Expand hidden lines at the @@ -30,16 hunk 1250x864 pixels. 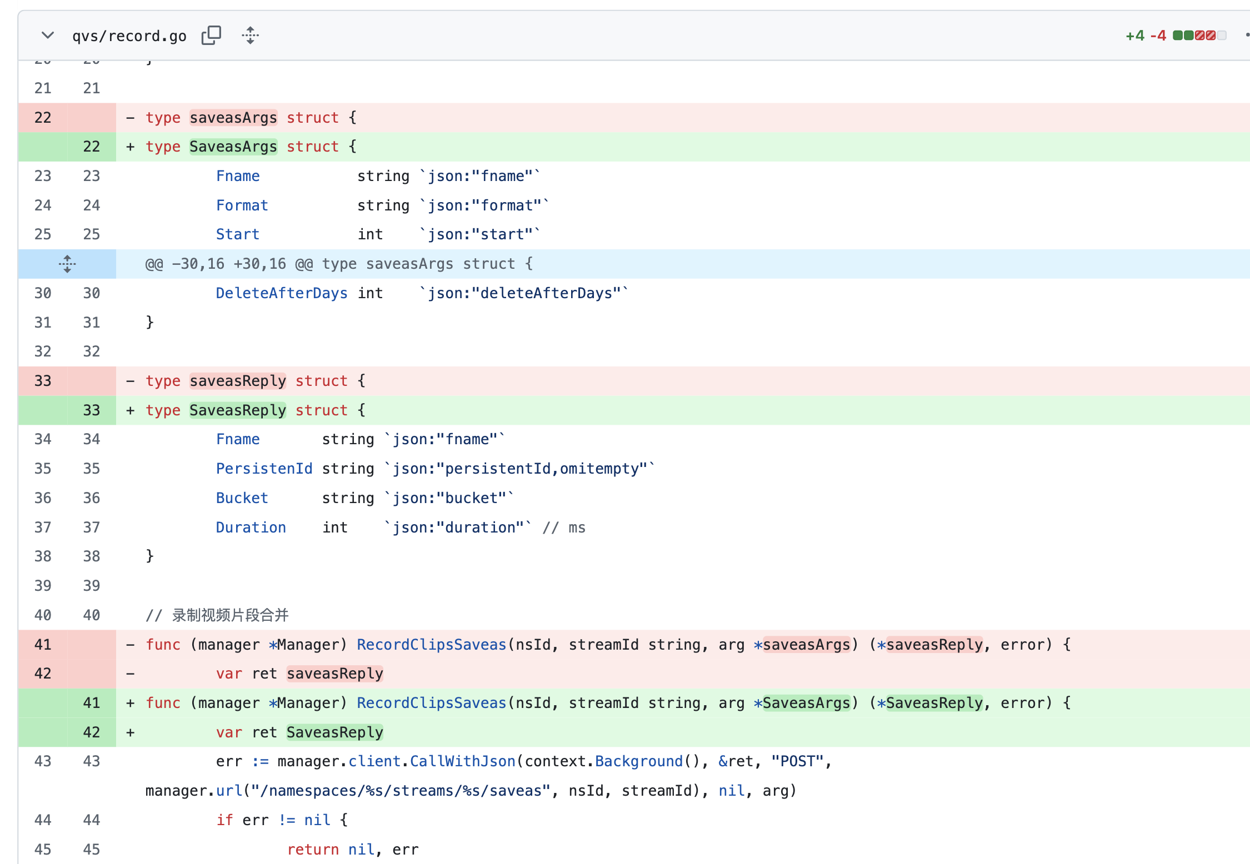coord(67,264)
